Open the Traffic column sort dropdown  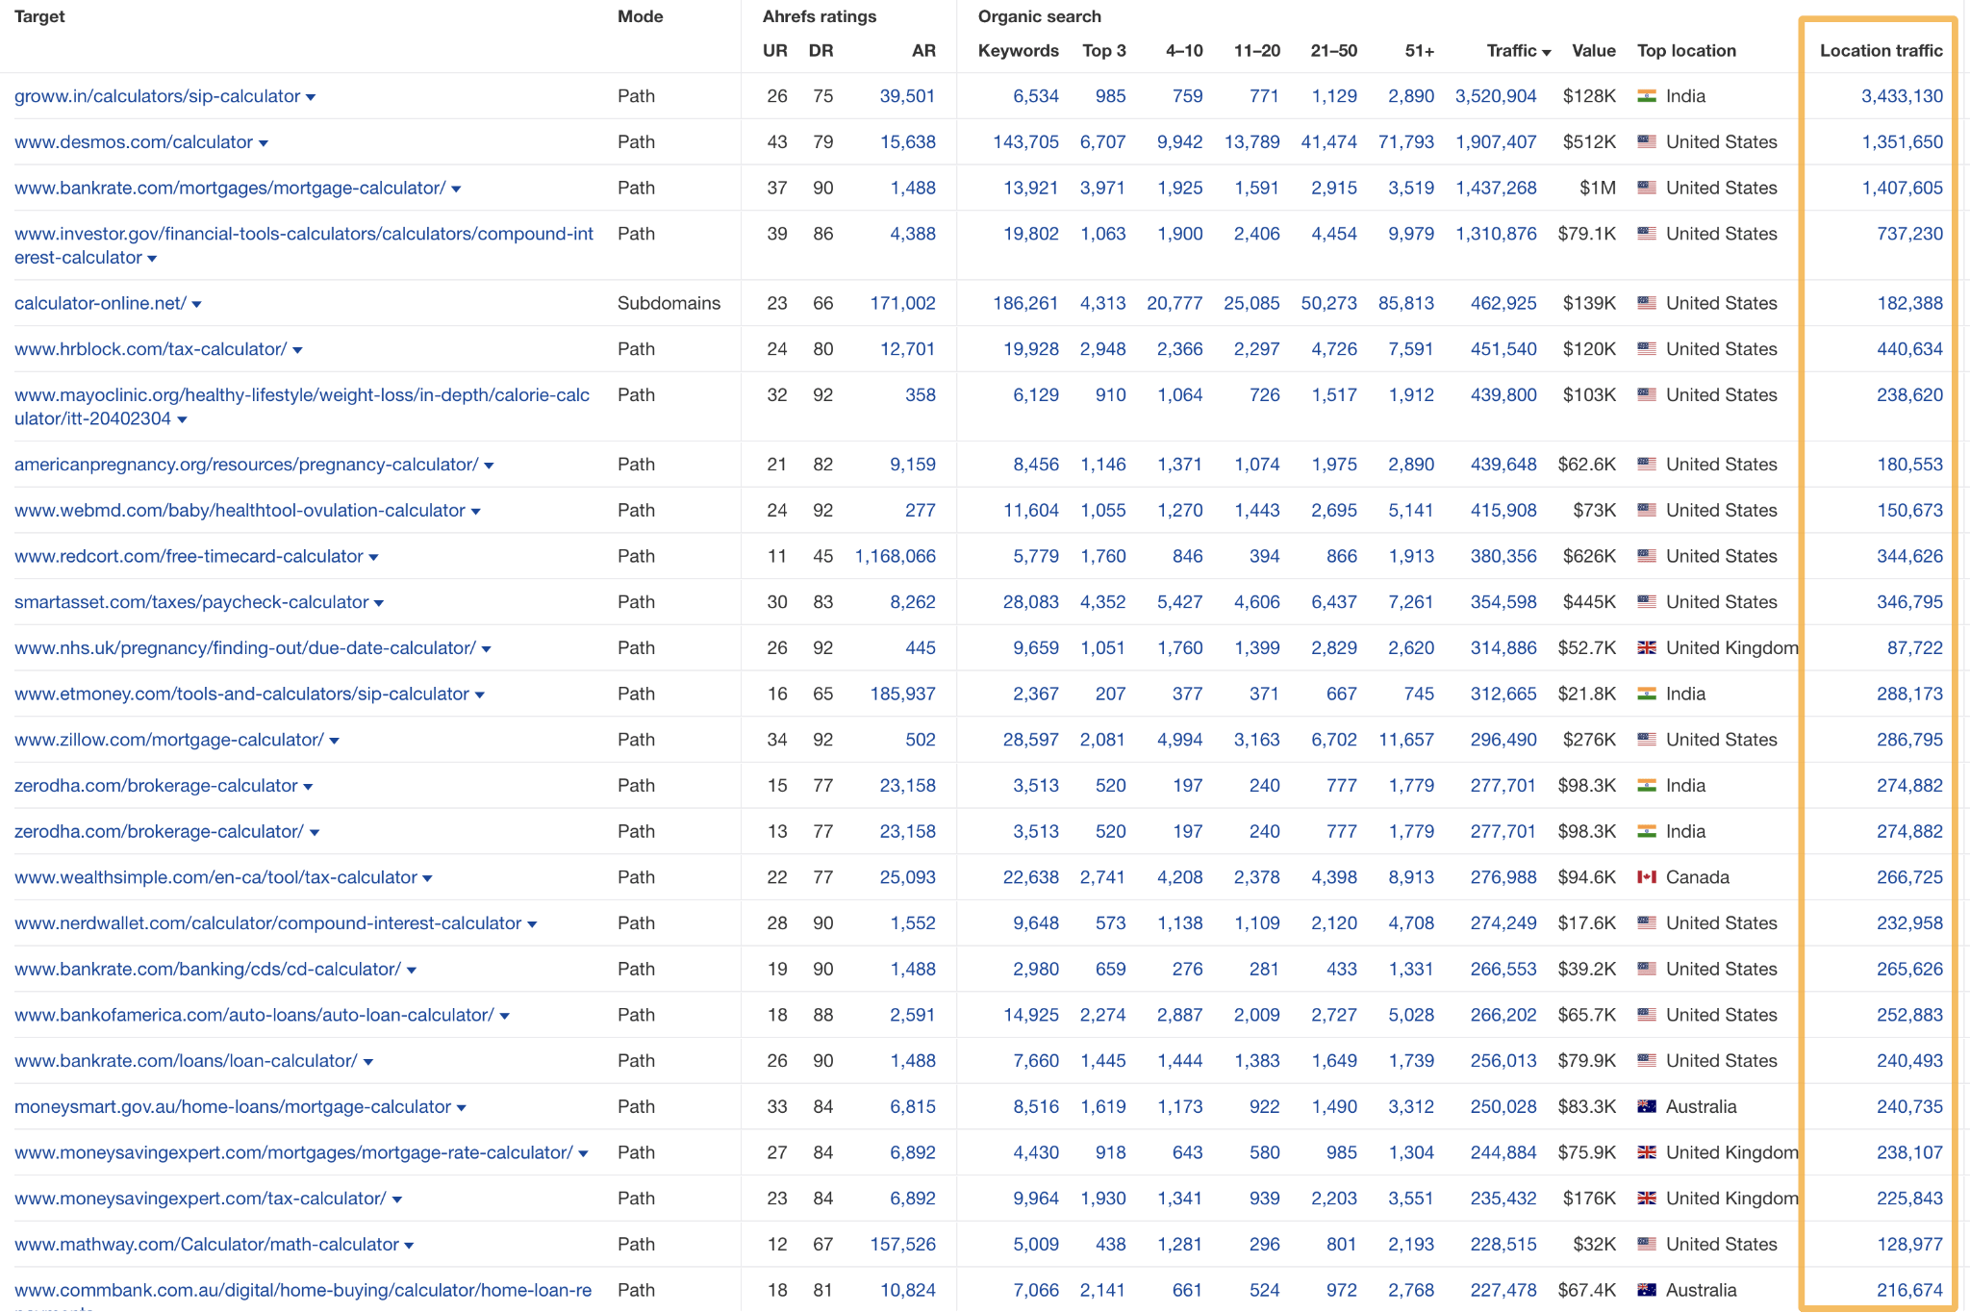1547,51
